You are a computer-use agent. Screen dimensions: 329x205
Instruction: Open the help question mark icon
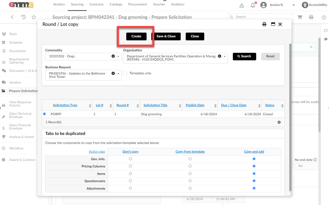[x=324, y=18]
